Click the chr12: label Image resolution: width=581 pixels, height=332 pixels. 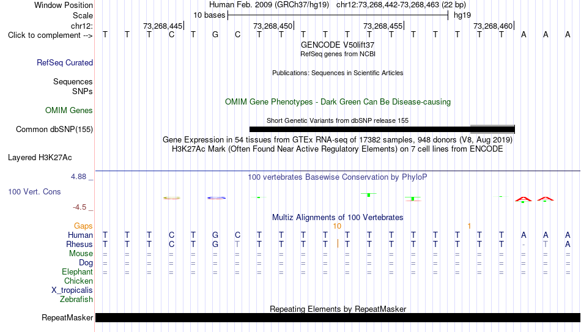coord(81,26)
